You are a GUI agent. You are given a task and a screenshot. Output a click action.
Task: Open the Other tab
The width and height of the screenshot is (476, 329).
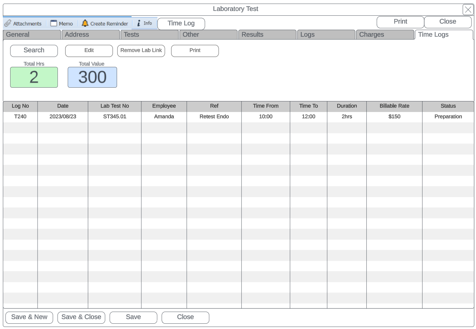[208, 35]
